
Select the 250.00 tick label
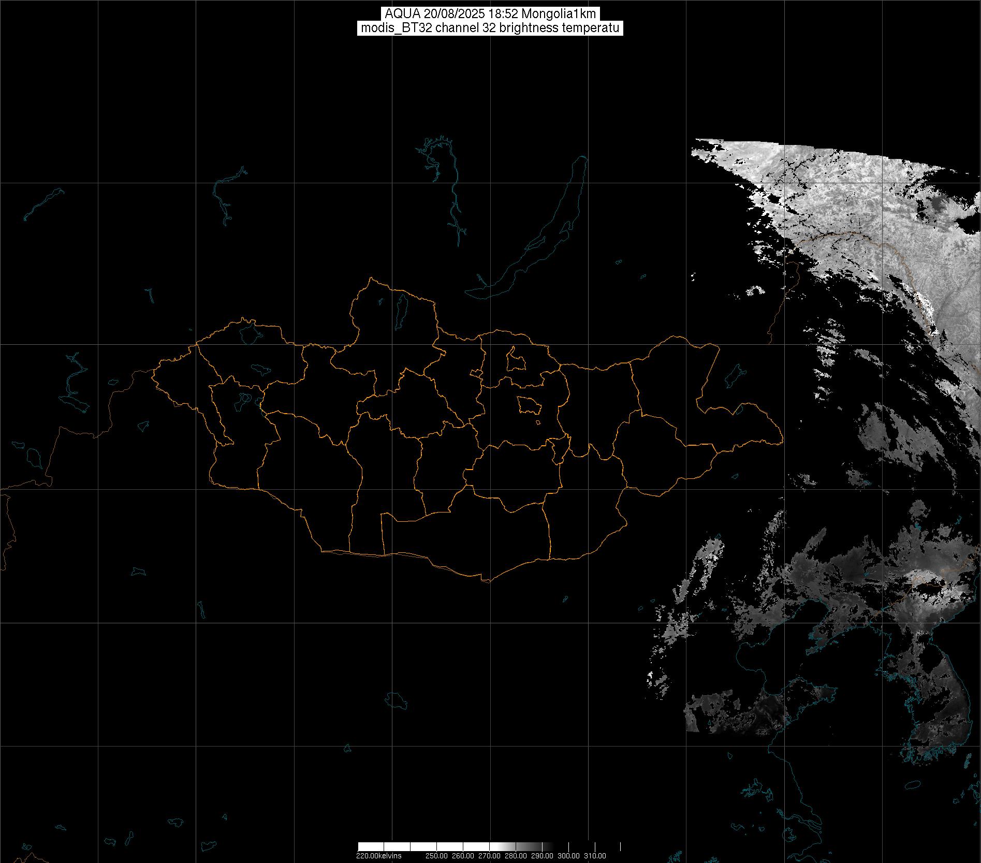tap(436, 856)
